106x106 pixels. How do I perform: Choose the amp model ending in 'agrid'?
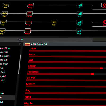pos(3,76)
